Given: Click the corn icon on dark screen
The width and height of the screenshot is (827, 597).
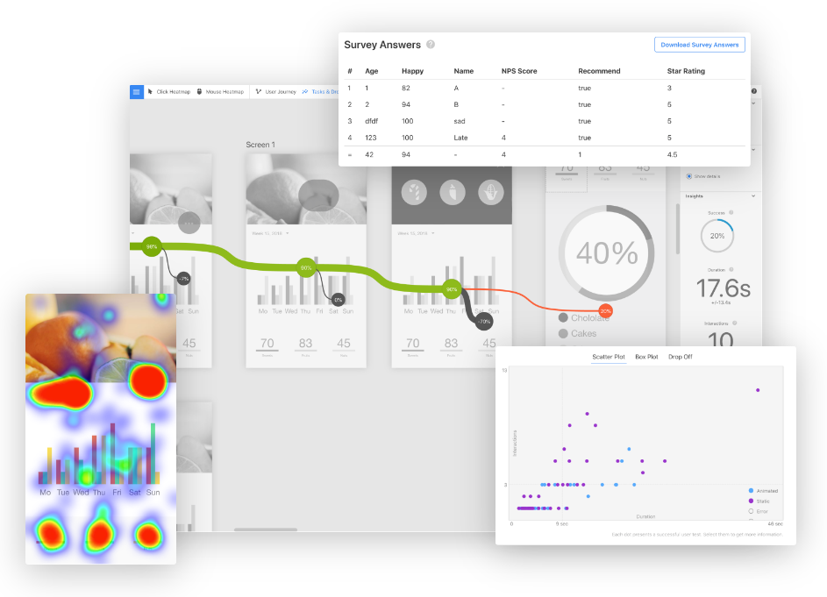Looking at the screenshot, I should click(x=491, y=193).
